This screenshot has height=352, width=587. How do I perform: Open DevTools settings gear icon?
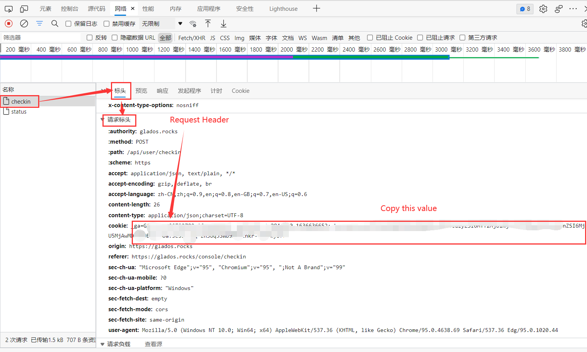click(x=543, y=8)
